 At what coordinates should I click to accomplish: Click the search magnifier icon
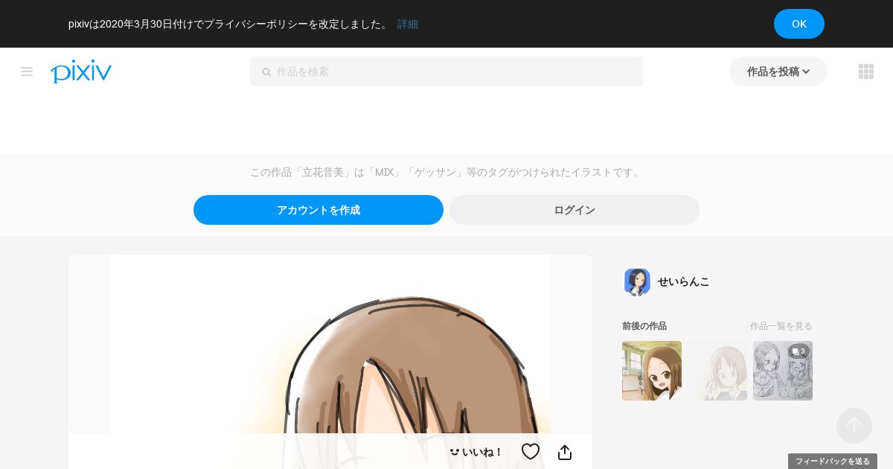266,72
